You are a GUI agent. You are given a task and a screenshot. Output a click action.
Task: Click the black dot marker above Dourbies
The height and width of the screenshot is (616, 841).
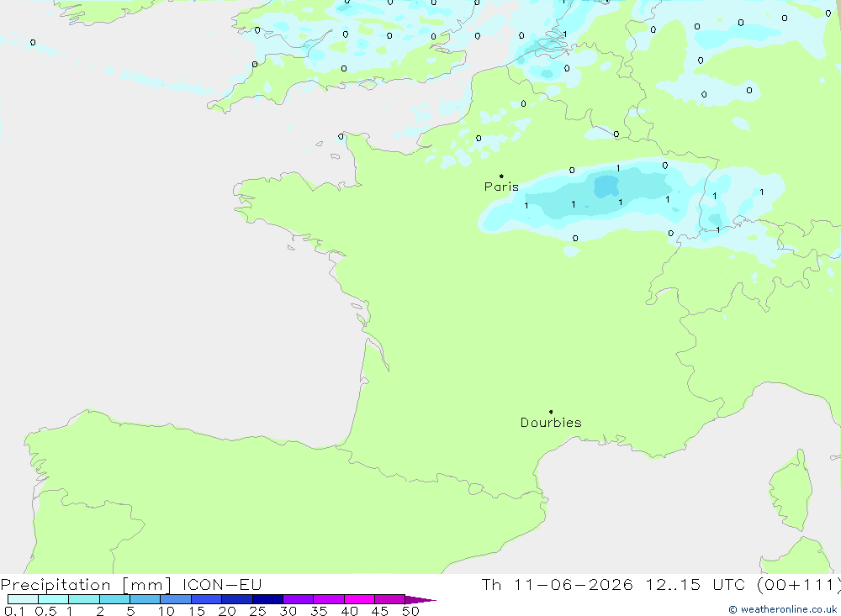click(551, 412)
